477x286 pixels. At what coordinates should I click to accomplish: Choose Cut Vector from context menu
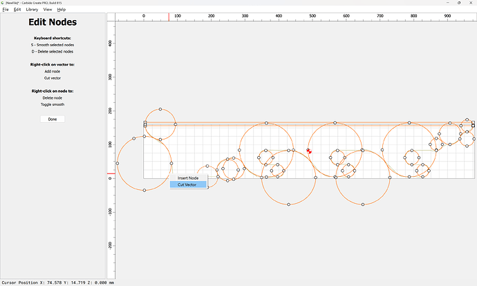pos(188,184)
